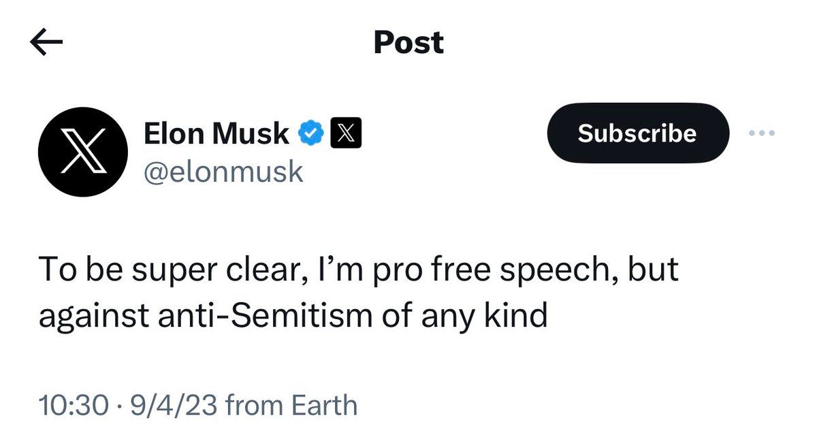The width and height of the screenshot is (817, 439).
Task: Open the @elonmusk handle link
Action: pyautogui.click(x=223, y=172)
